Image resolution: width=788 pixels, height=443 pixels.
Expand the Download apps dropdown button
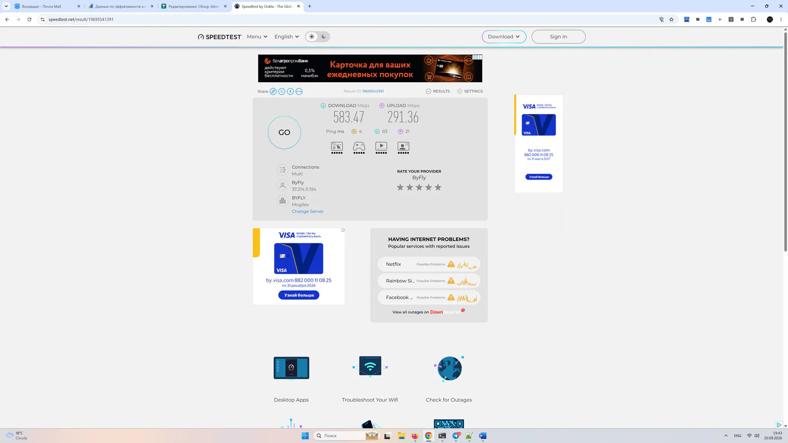coord(504,37)
